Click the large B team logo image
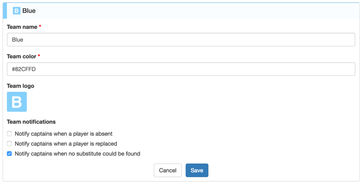This screenshot has width=363, height=184. pyautogui.click(x=17, y=102)
